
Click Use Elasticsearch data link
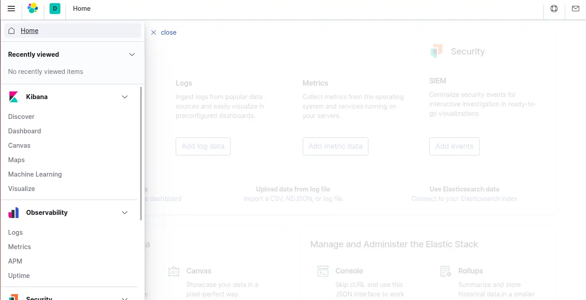tap(464, 189)
